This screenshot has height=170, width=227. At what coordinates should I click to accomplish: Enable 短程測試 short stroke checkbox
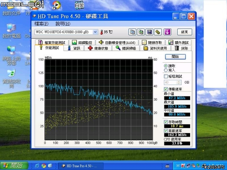click(x=166, y=76)
